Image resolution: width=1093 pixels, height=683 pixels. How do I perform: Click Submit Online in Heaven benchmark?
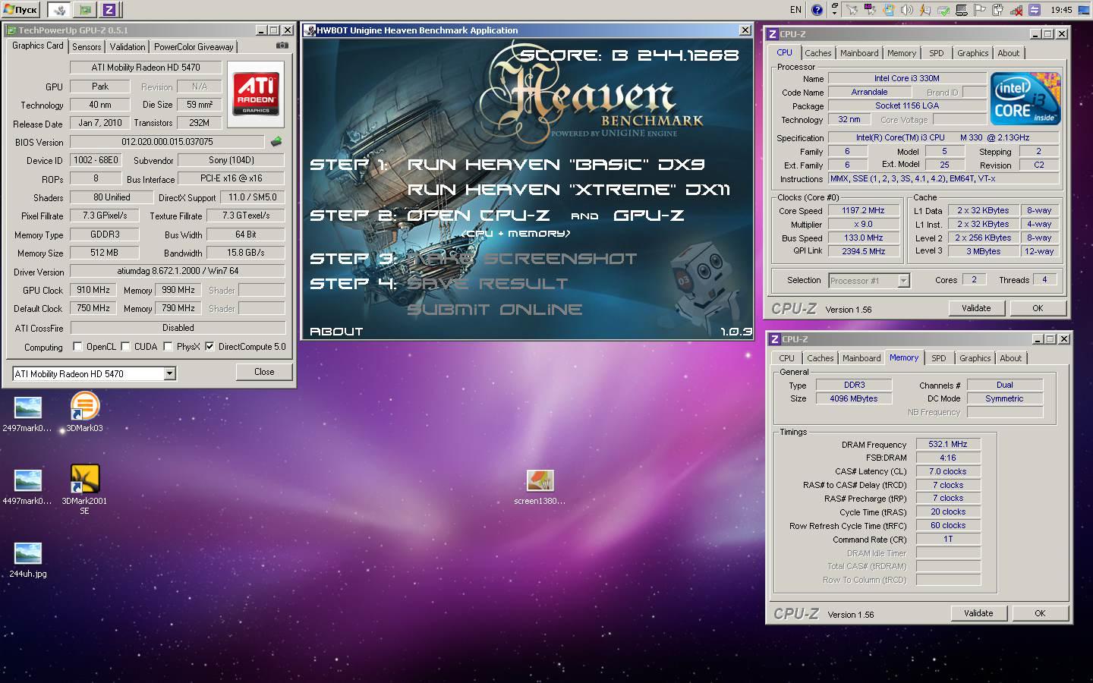[495, 310]
